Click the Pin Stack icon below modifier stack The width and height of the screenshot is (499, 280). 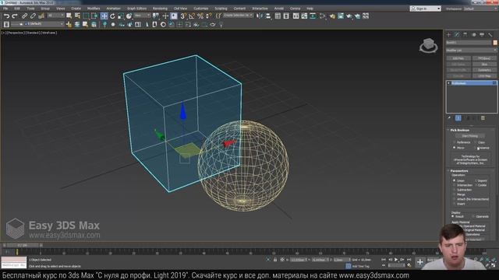449,118
